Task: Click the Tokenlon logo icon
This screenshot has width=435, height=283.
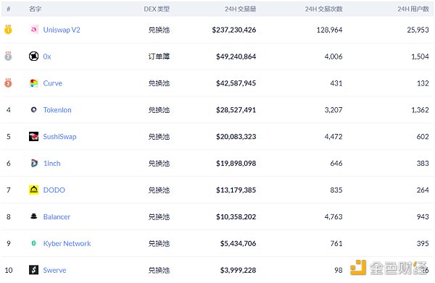Action: [34, 110]
